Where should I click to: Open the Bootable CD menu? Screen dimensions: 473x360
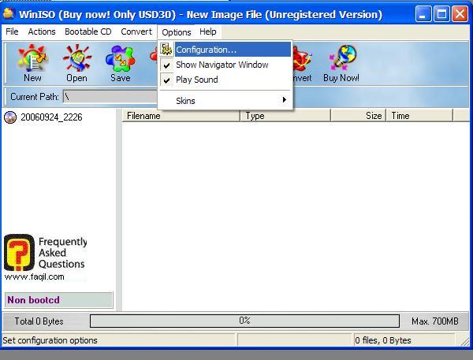[88, 32]
